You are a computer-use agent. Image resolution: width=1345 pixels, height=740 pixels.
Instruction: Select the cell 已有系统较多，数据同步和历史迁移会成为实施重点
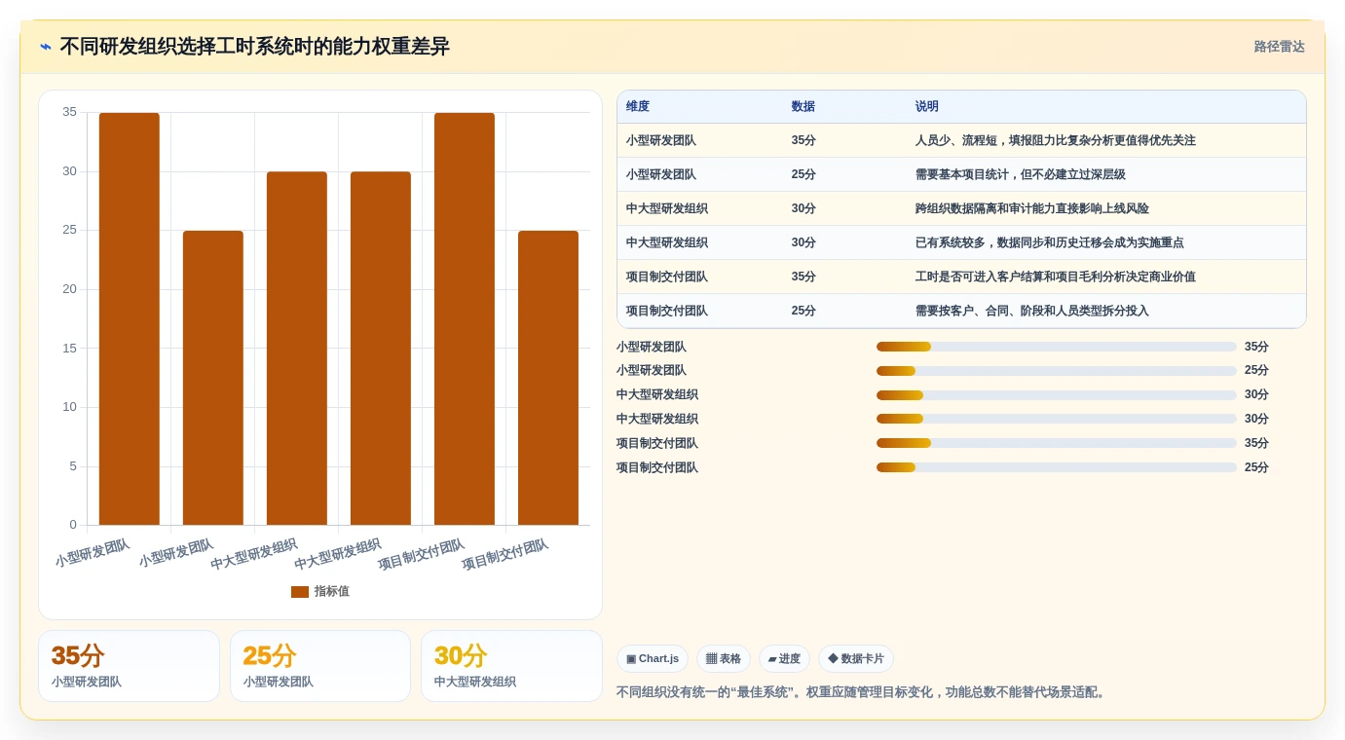[1050, 243]
